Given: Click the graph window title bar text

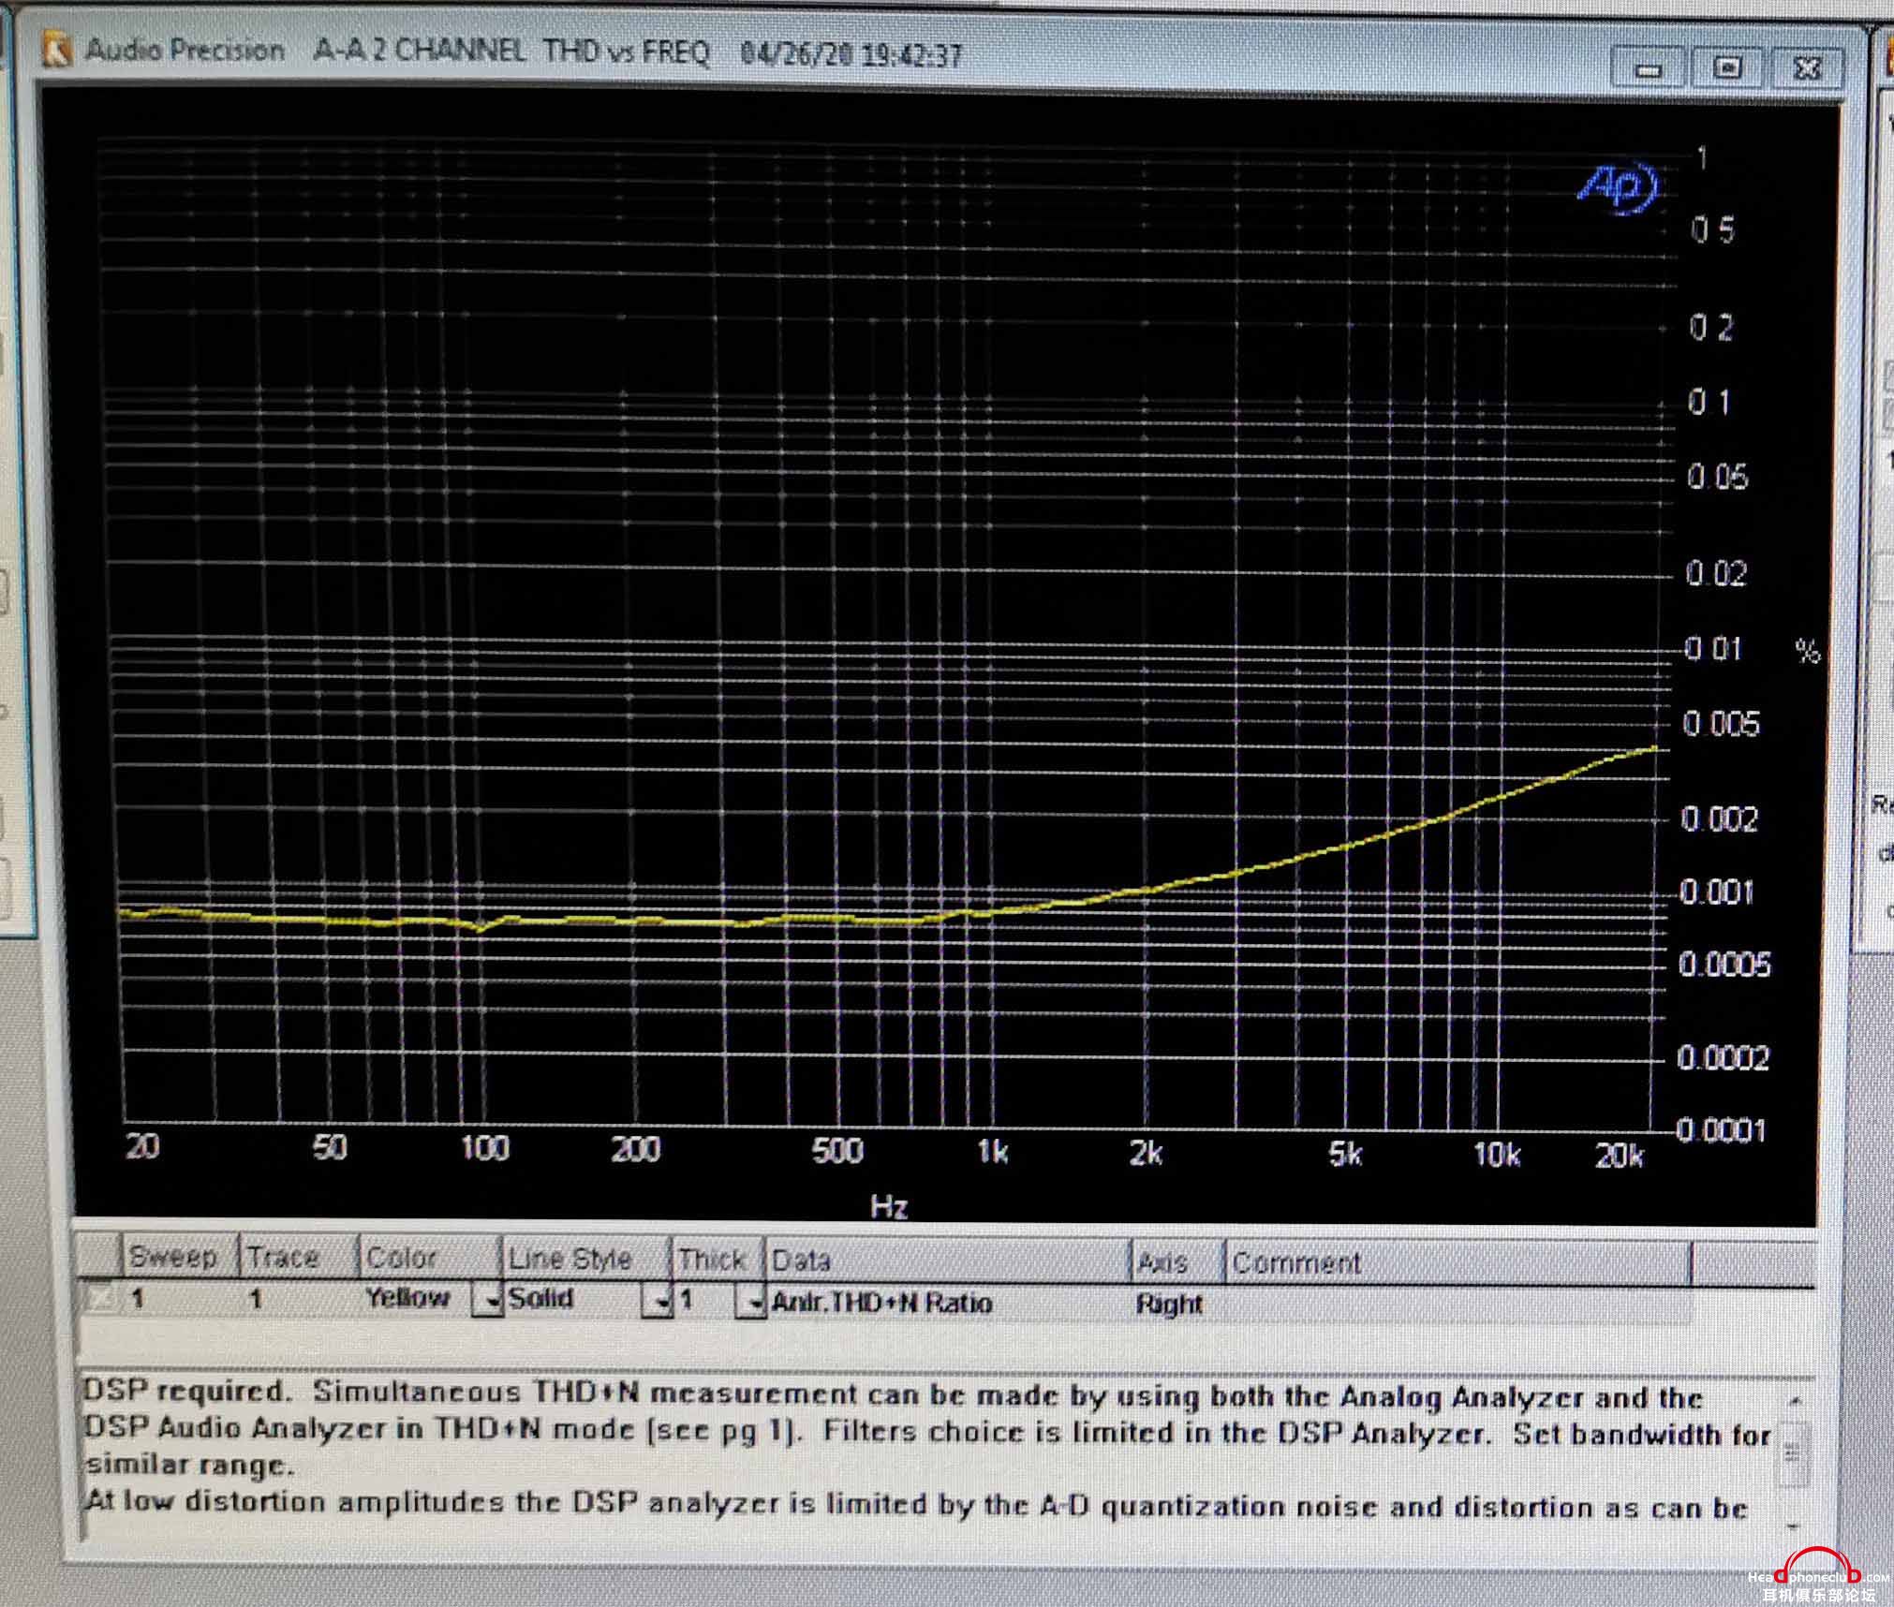Looking at the screenshot, I should 524,51.
